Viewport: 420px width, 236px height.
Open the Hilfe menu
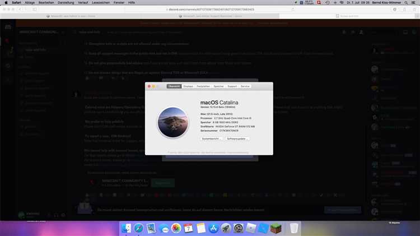pyautogui.click(x=132, y=2)
